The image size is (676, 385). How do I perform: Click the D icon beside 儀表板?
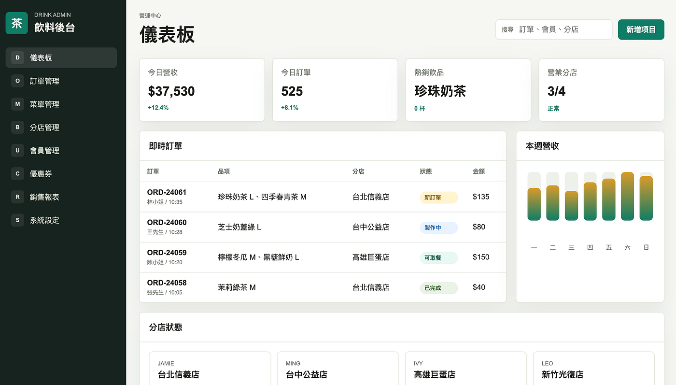pos(17,58)
